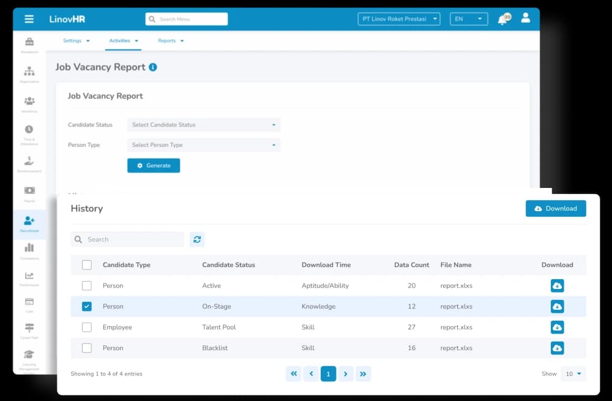
Task: Uncheck the On-Stage row checkbox
Action: pyautogui.click(x=87, y=307)
